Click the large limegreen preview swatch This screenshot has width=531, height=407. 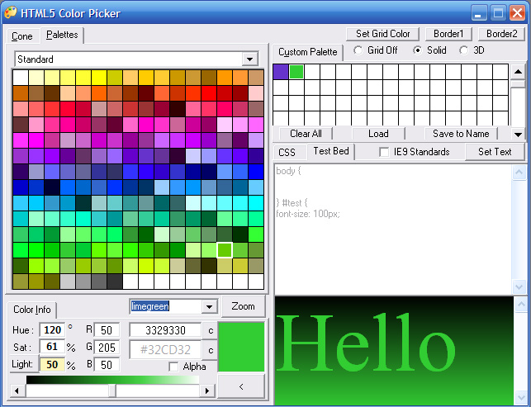tap(241, 347)
